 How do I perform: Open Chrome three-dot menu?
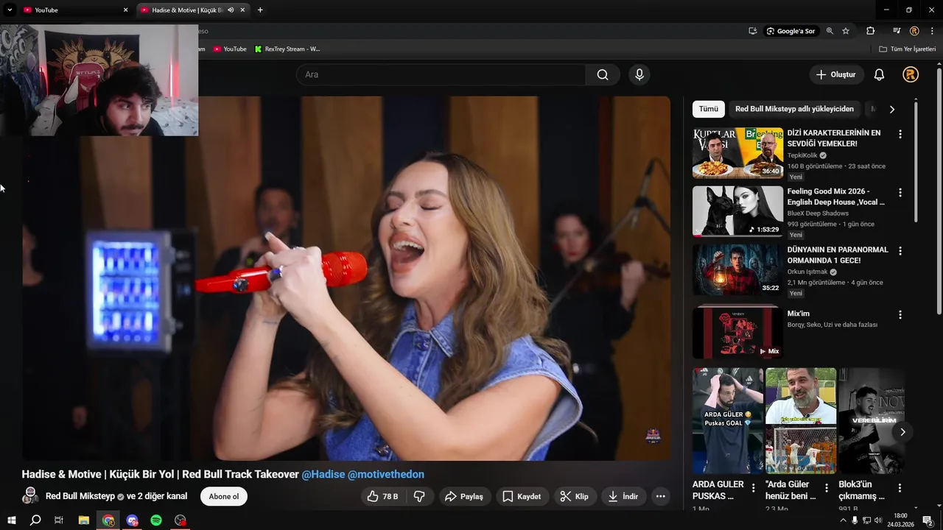932,31
